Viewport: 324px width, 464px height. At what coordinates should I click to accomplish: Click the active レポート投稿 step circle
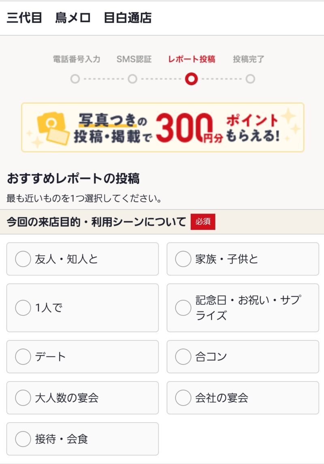click(x=191, y=79)
